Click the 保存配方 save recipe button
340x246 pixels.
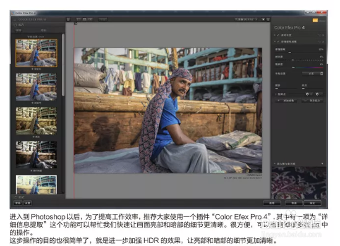(x=312, y=100)
